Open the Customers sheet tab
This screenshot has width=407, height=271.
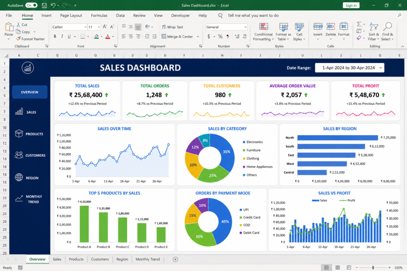click(x=100, y=259)
